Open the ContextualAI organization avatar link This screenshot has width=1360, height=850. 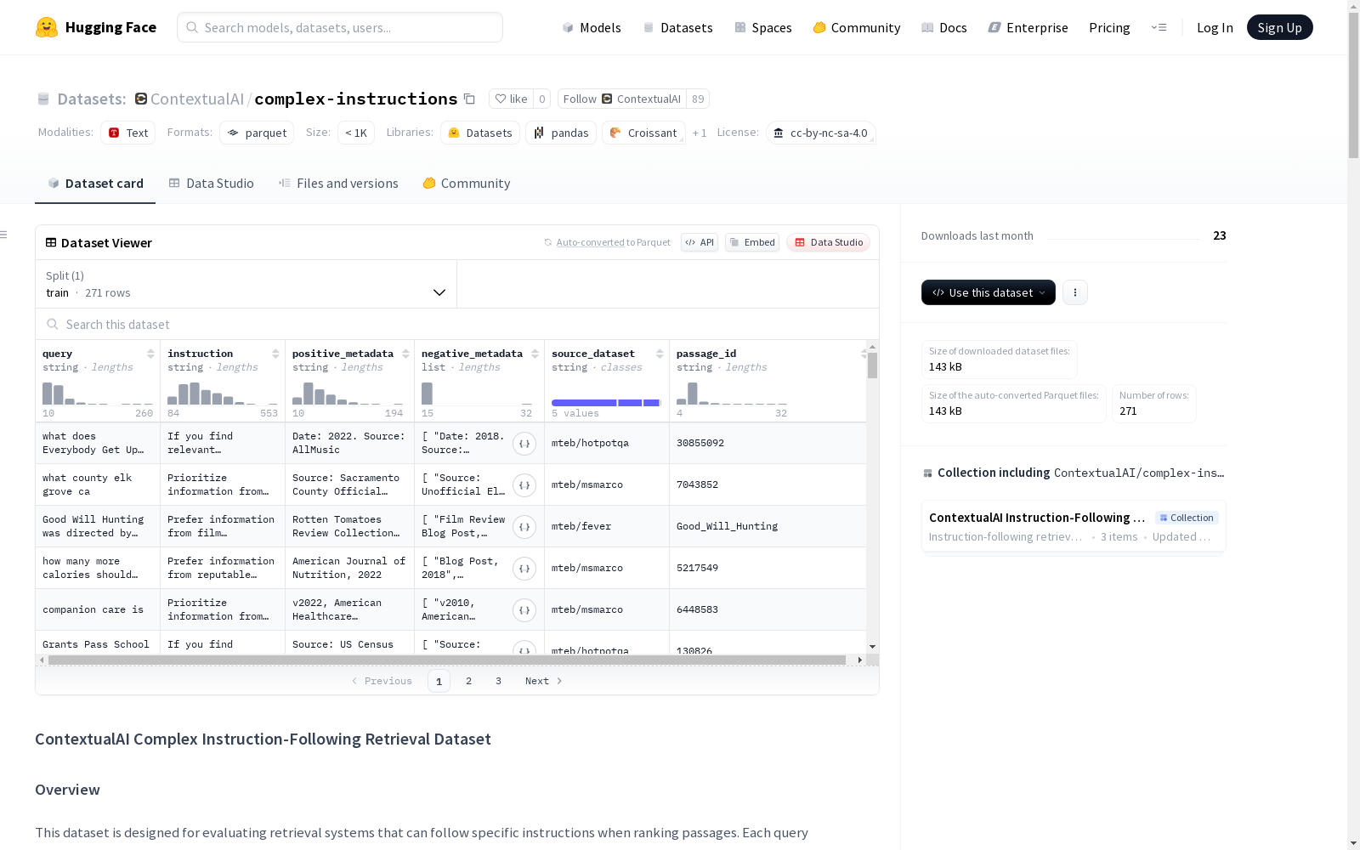click(141, 99)
